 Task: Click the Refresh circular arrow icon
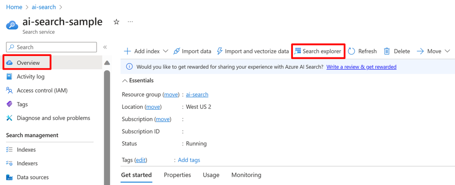[352, 51]
